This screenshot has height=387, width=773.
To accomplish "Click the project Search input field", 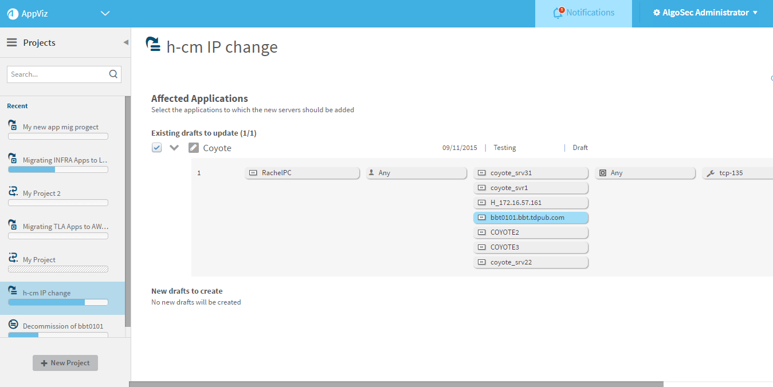I will coord(57,74).
